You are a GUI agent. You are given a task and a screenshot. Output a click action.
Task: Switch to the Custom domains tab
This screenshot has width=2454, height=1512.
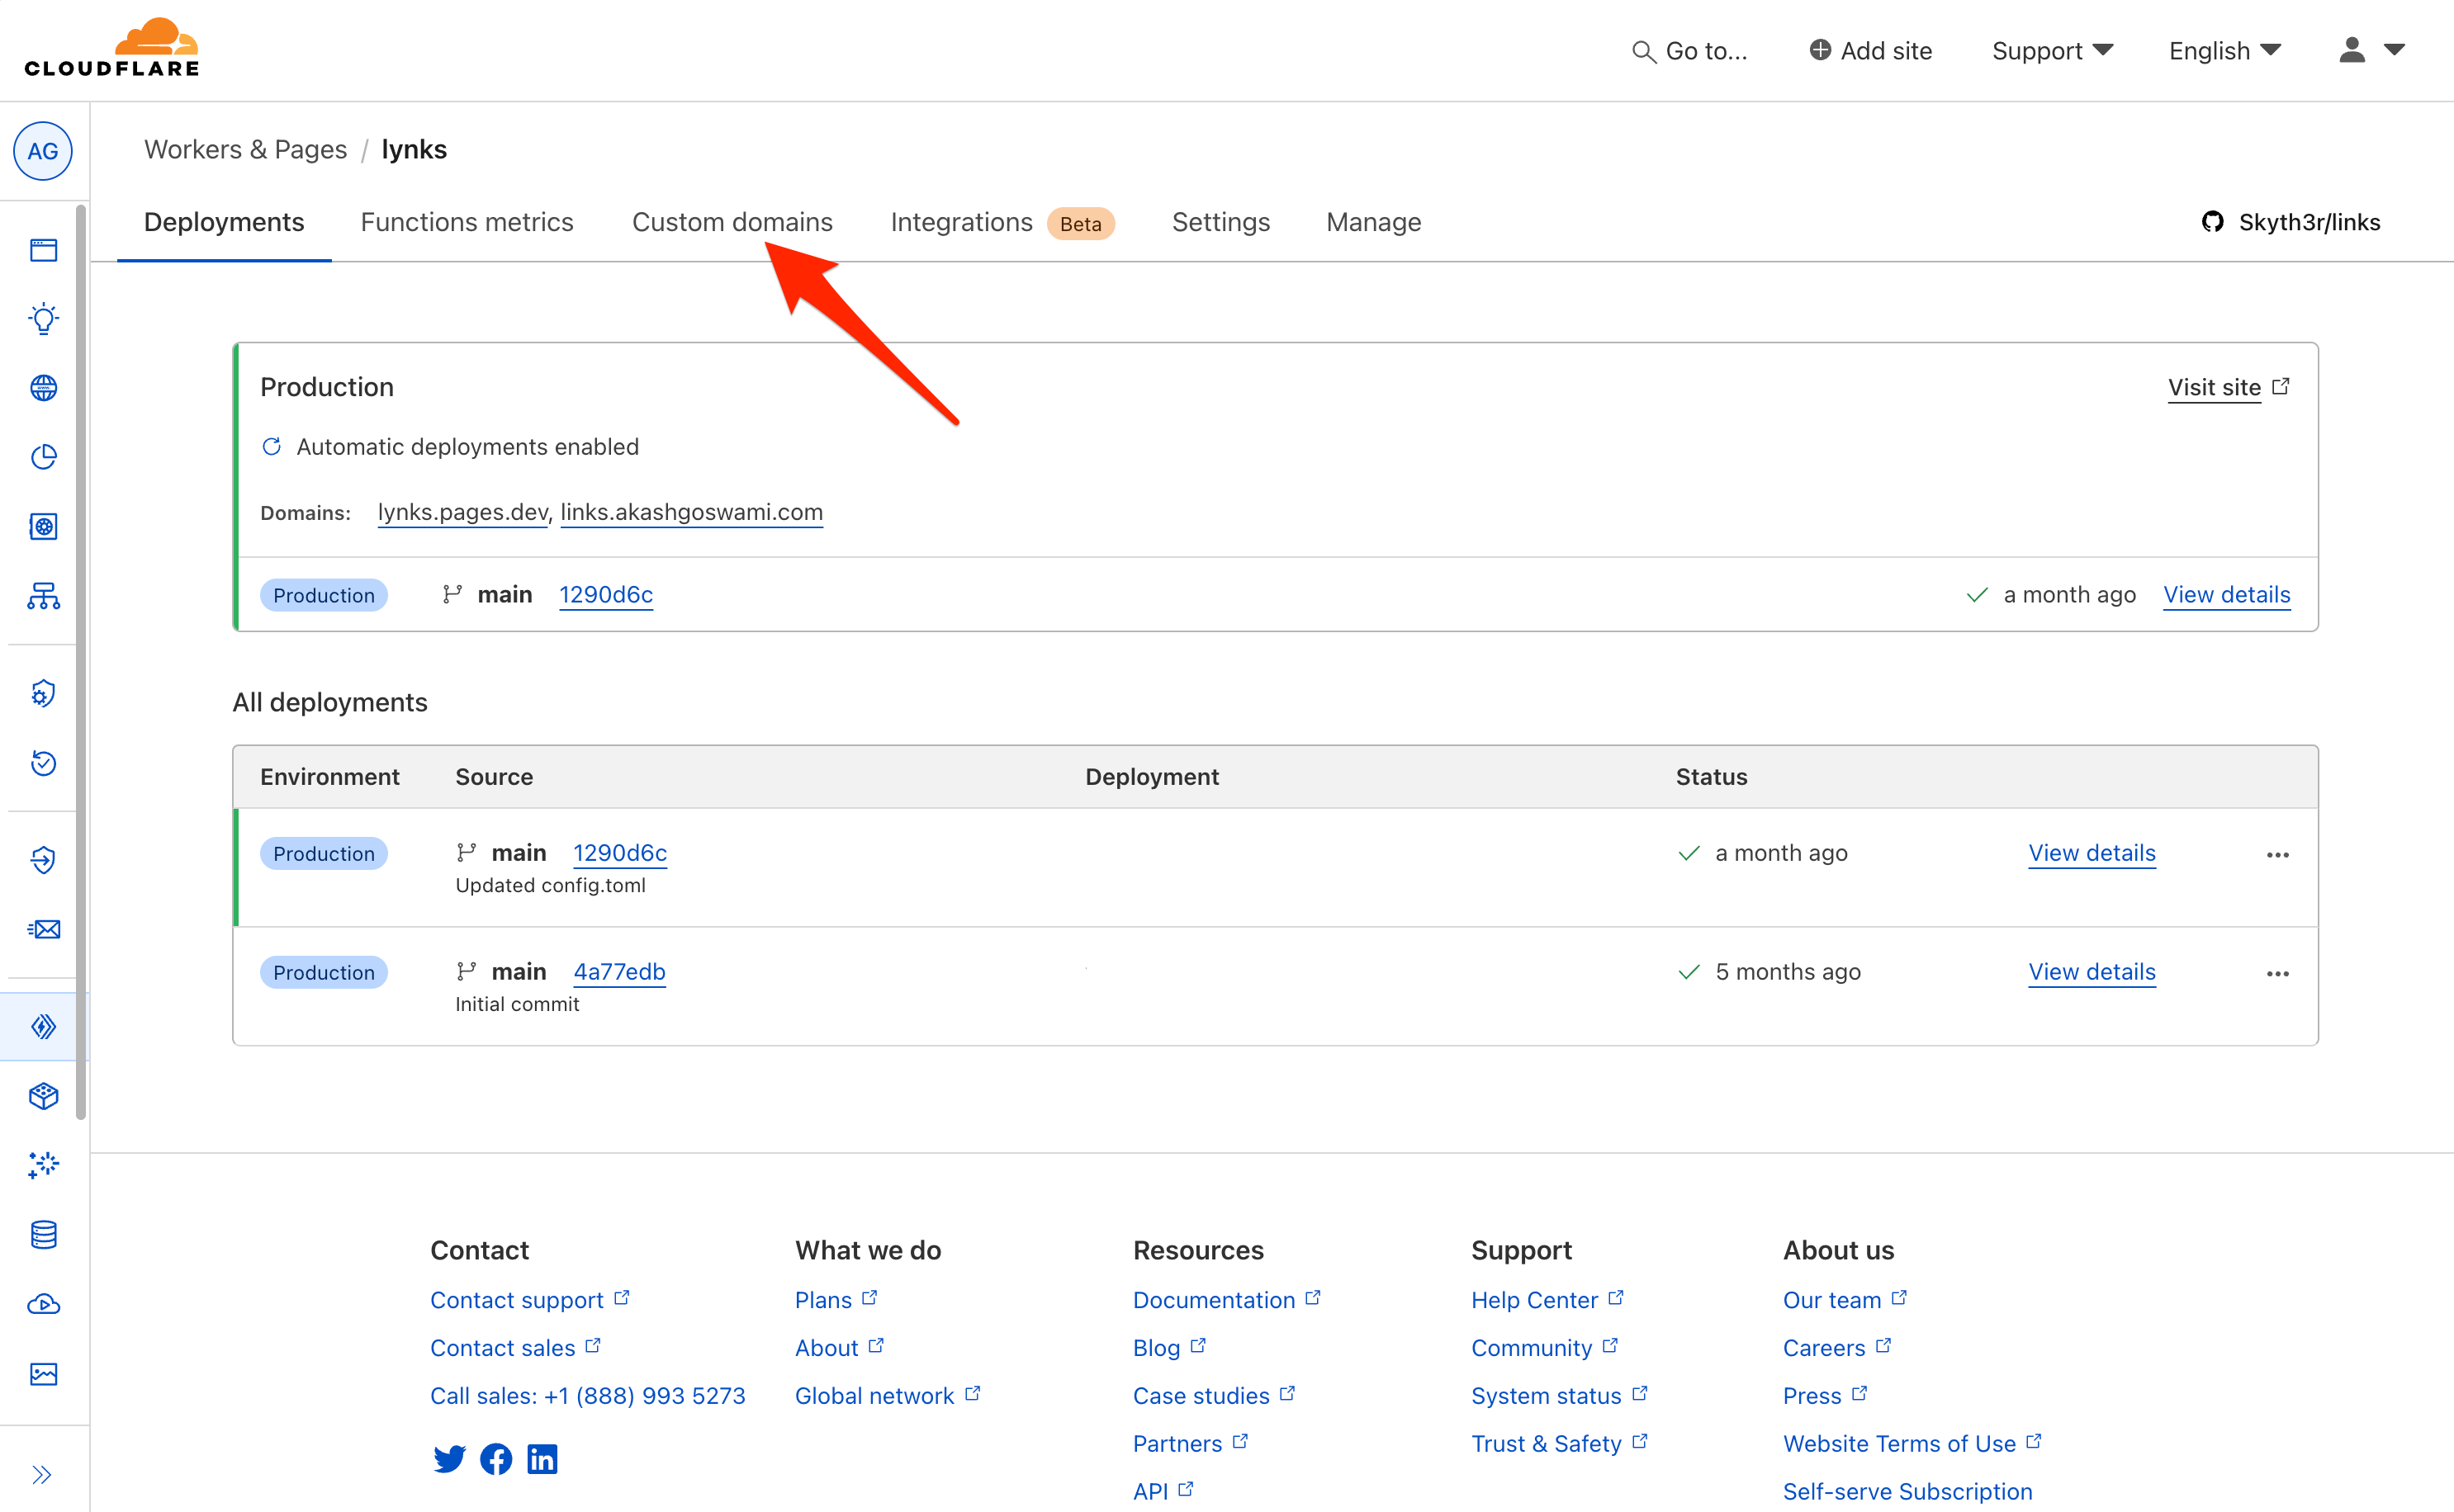click(x=732, y=222)
